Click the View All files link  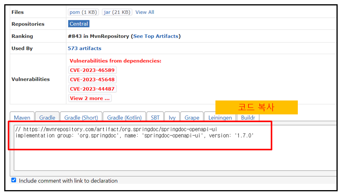145,12
